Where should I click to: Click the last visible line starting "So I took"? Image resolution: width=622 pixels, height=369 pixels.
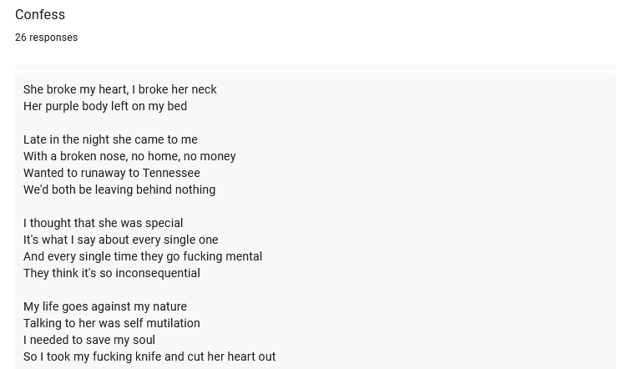coord(149,356)
